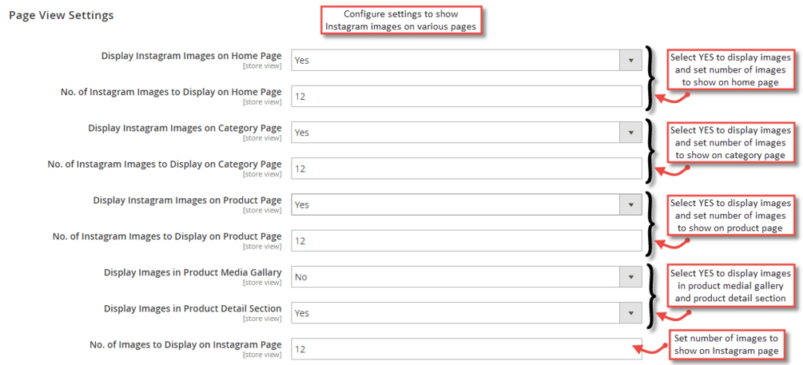Click the 'No. of Instagram Images to Display on Category Page' label

point(165,165)
